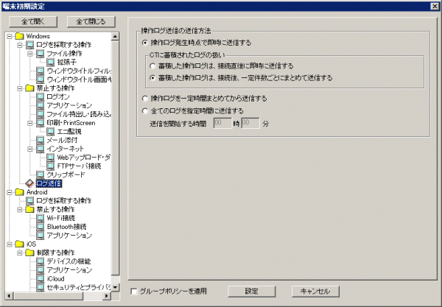The height and width of the screenshot is (307, 442).
Task: Select Bluetooth接続 in the tree
Action: (x=64, y=227)
